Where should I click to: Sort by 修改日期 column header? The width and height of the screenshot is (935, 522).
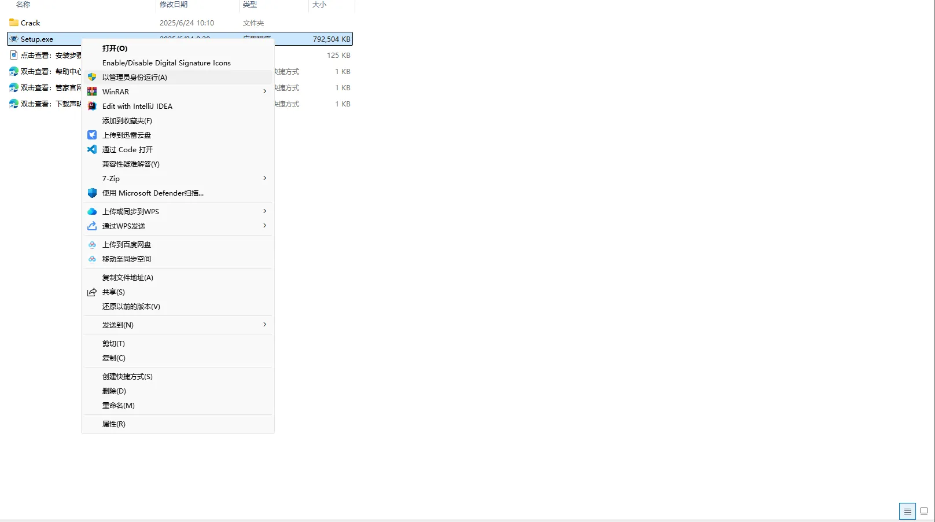(x=174, y=5)
